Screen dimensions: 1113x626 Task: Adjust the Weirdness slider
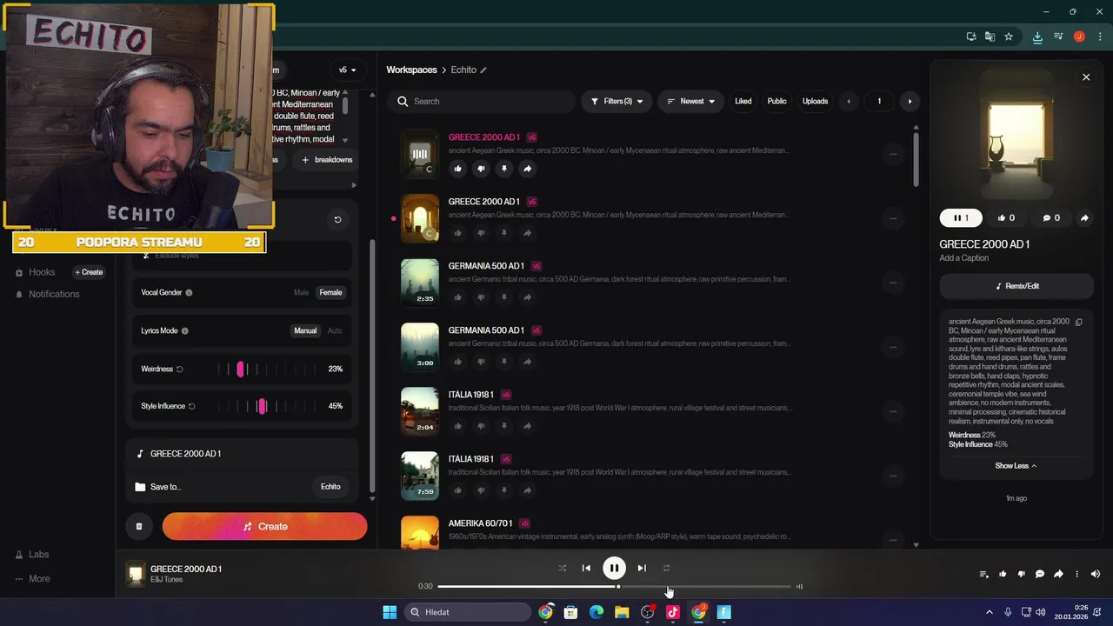pos(267,370)
